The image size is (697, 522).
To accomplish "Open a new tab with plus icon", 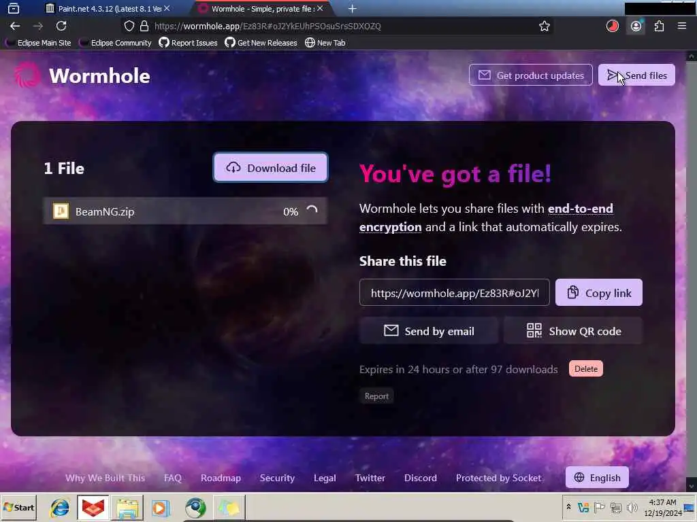I will tap(352, 8).
